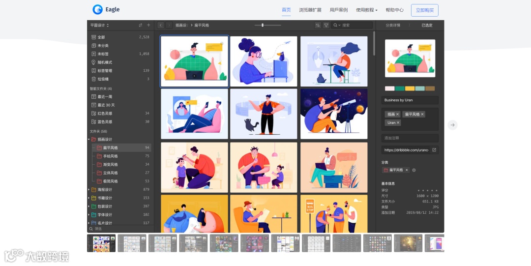This screenshot has width=531, height=266.
Task: Click the pale pink color swatch
Action: (390, 89)
